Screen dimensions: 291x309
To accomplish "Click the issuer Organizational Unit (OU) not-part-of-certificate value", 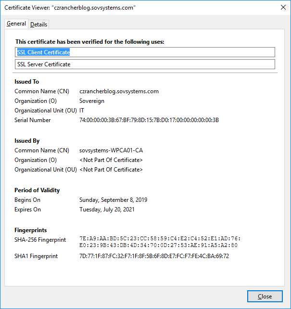I will point(111,170).
